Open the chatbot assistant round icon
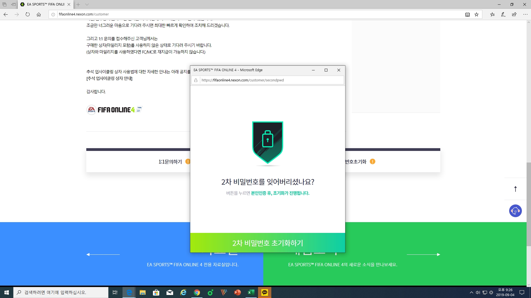Screen dimensions: 531x298 click(516, 211)
